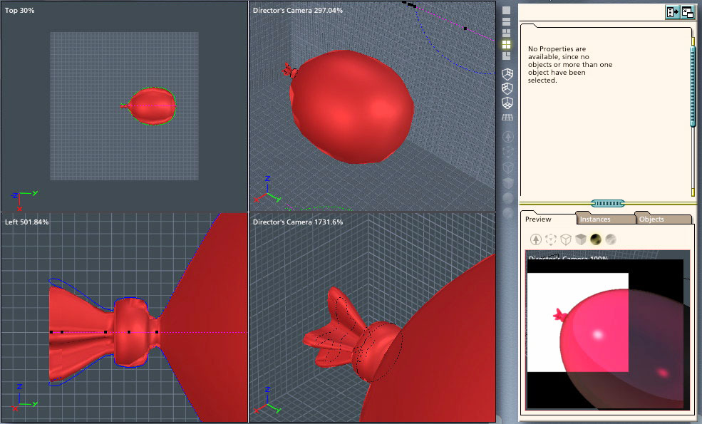This screenshot has width=702, height=424.
Task: Select the Preview tab
Action: point(538,219)
